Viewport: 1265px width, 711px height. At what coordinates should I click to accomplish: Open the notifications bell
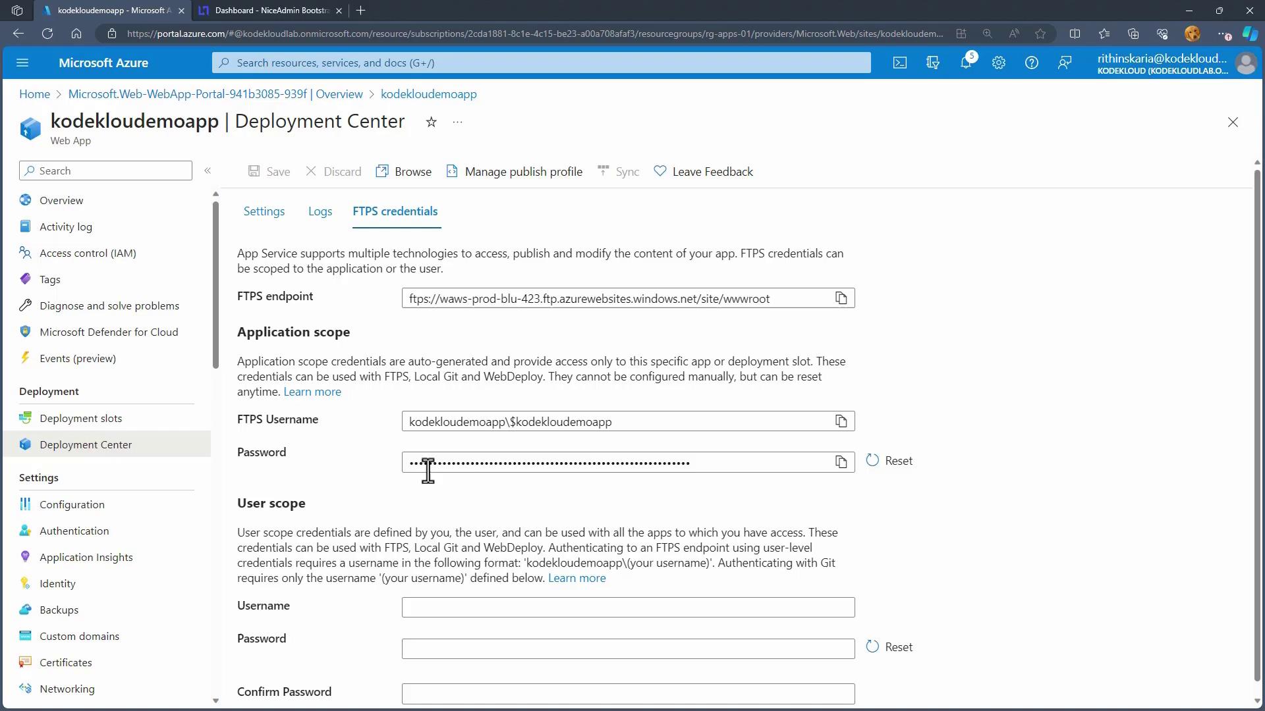[965, 63]
